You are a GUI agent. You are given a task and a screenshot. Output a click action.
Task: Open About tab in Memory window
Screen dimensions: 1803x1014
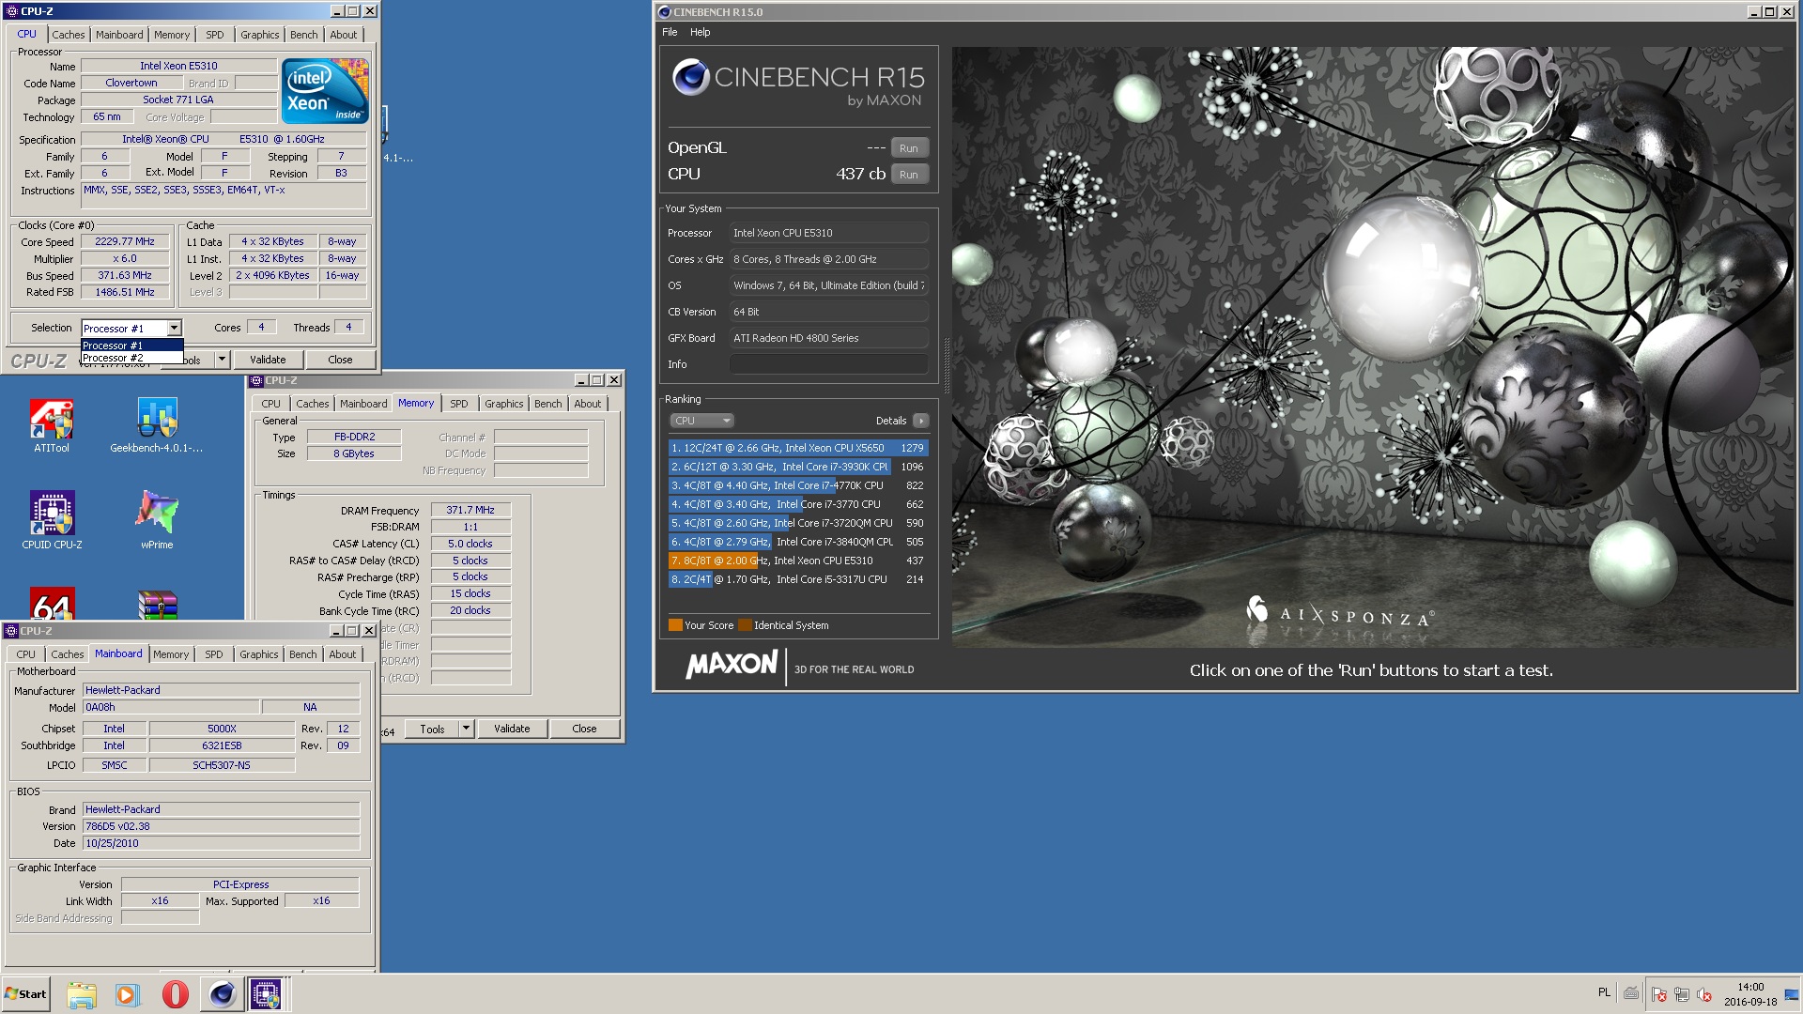click(x=588, y=404)
